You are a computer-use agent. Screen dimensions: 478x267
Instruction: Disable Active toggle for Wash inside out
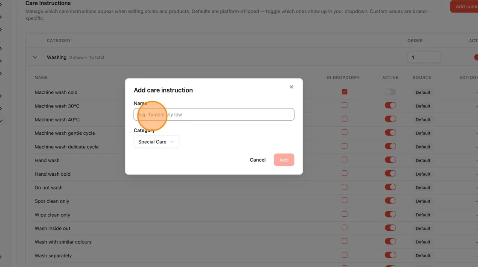[x=390, y=228]
